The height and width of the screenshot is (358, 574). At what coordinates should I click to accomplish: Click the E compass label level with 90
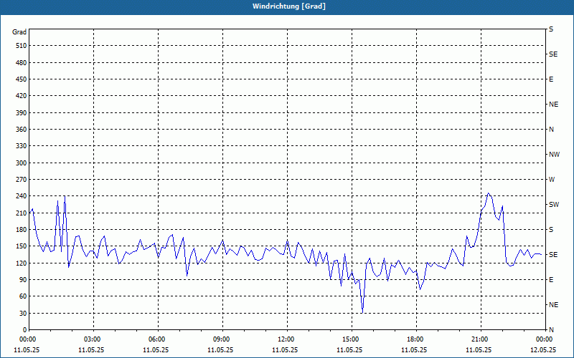pos(551,280)
